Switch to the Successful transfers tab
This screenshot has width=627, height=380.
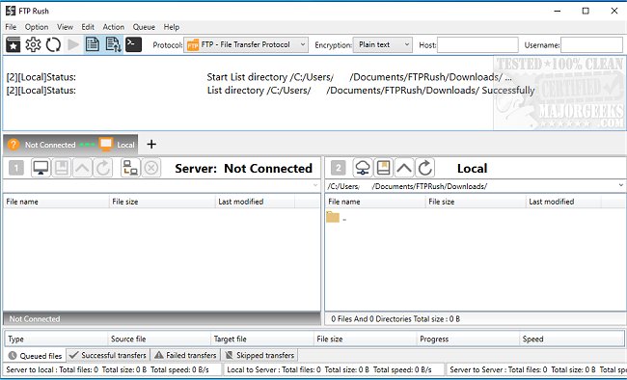[x=108, y=355]
